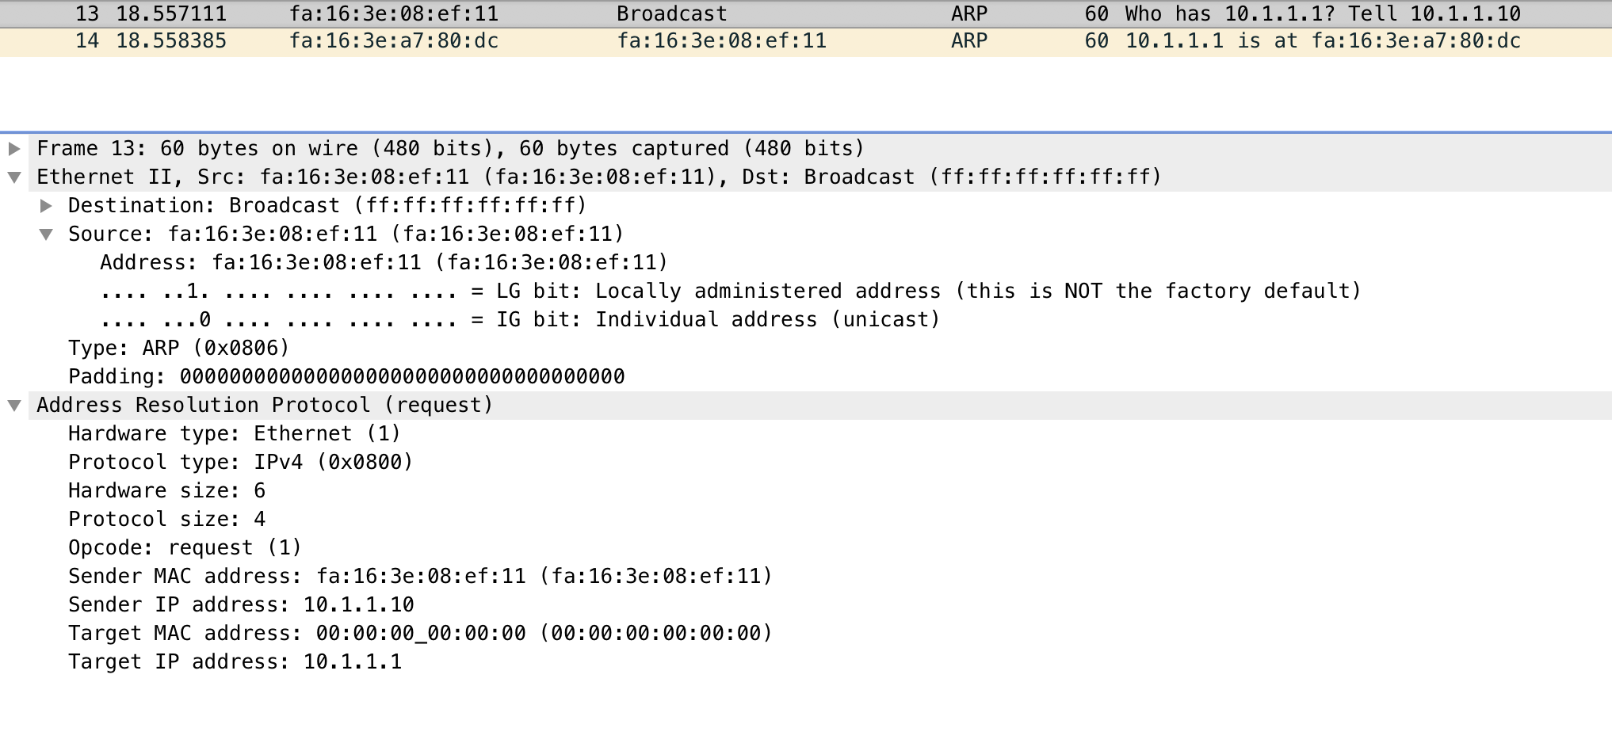
Task: Click the Protocol type: IPv4 line
Action: coord(240,463)
